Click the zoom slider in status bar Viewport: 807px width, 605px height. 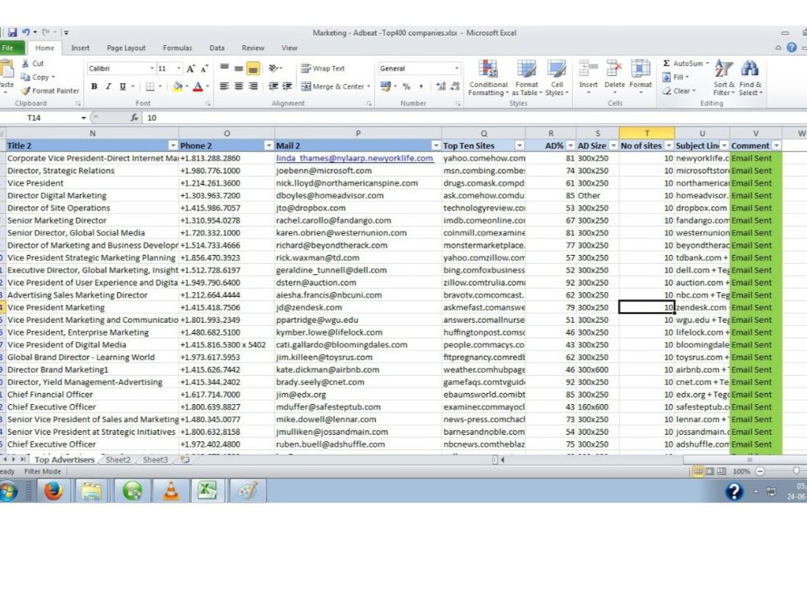797,471
